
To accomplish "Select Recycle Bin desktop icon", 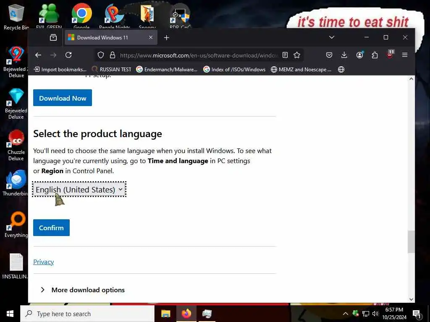I will pyautogui.click(x=16, y=17).
